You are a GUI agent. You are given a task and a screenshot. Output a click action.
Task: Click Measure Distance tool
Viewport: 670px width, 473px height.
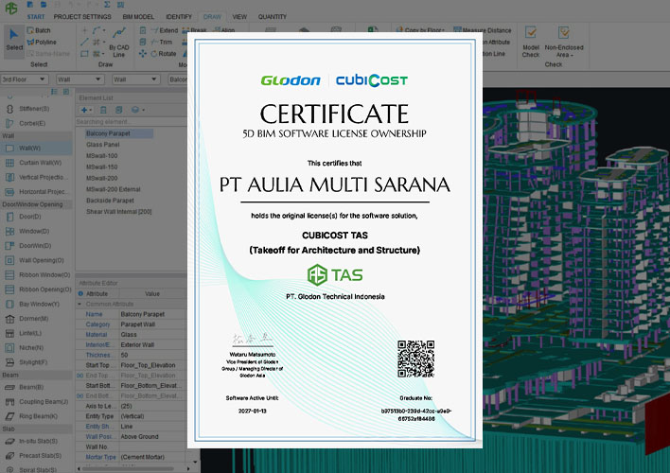[x=483, y=30]
